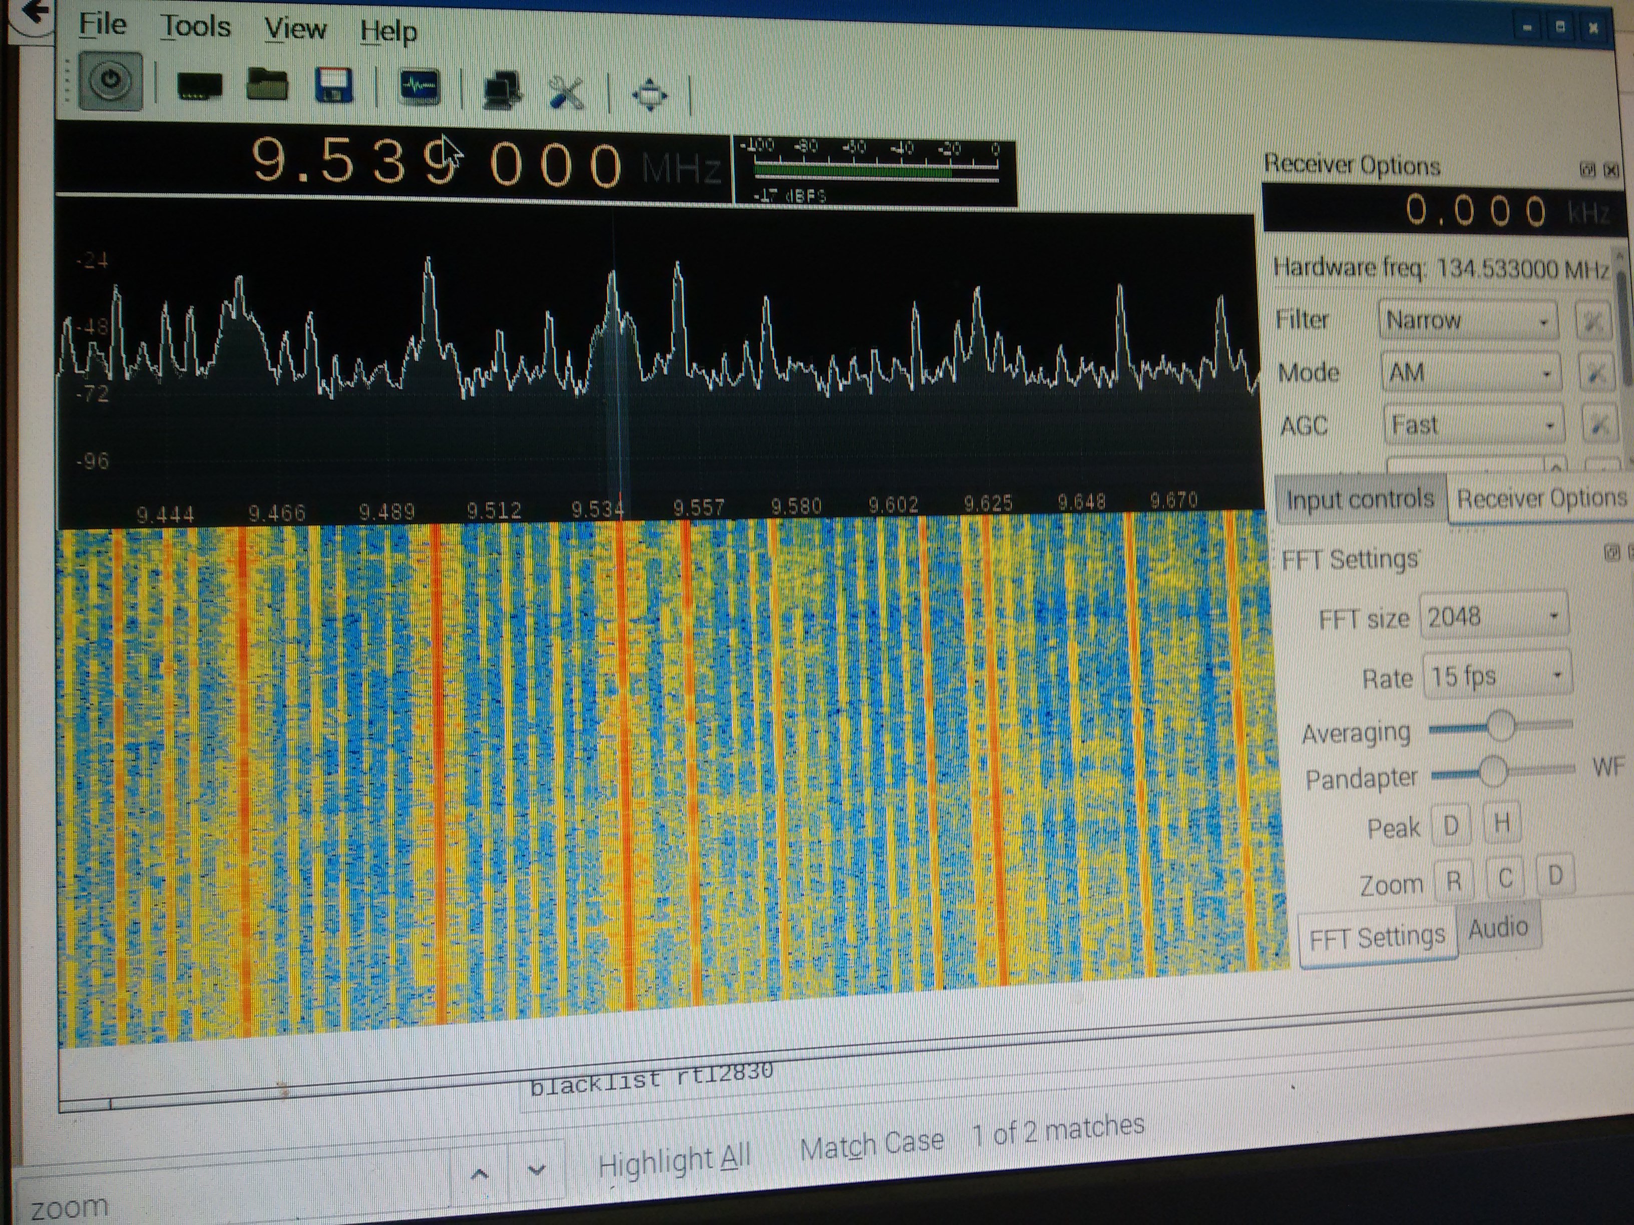The image size is (1634, 1225).
Task: Open the I/O device configuration icon
Action: click(199, 87)
